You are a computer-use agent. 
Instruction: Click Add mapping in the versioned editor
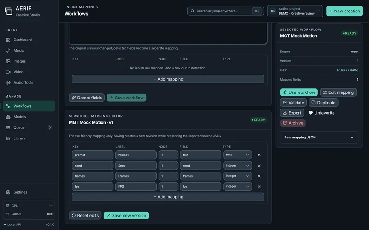point(168,197)
